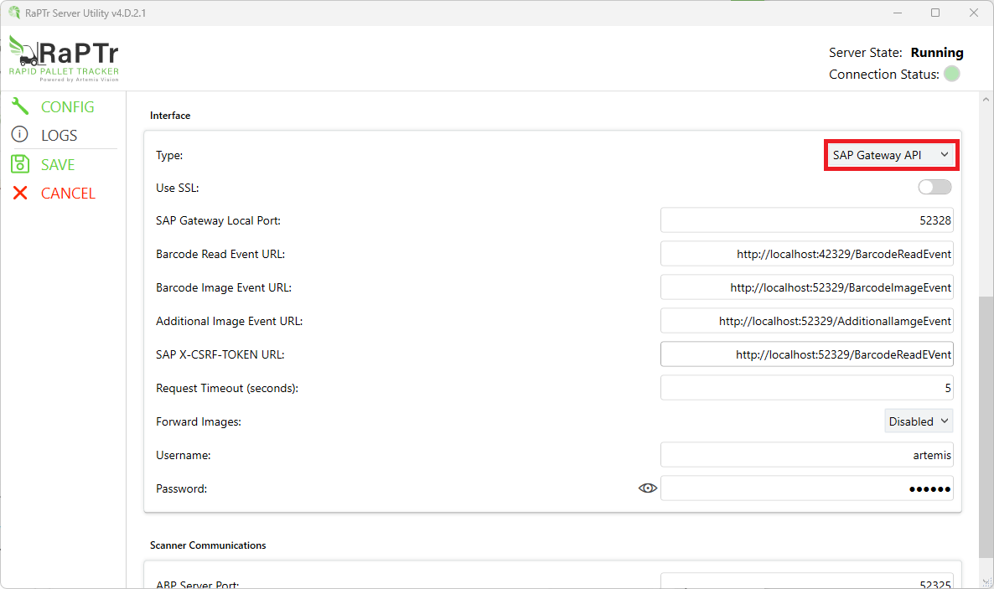Click the SAP Gateway Local Port field
The image size is (994, 589).
(806, 220)
